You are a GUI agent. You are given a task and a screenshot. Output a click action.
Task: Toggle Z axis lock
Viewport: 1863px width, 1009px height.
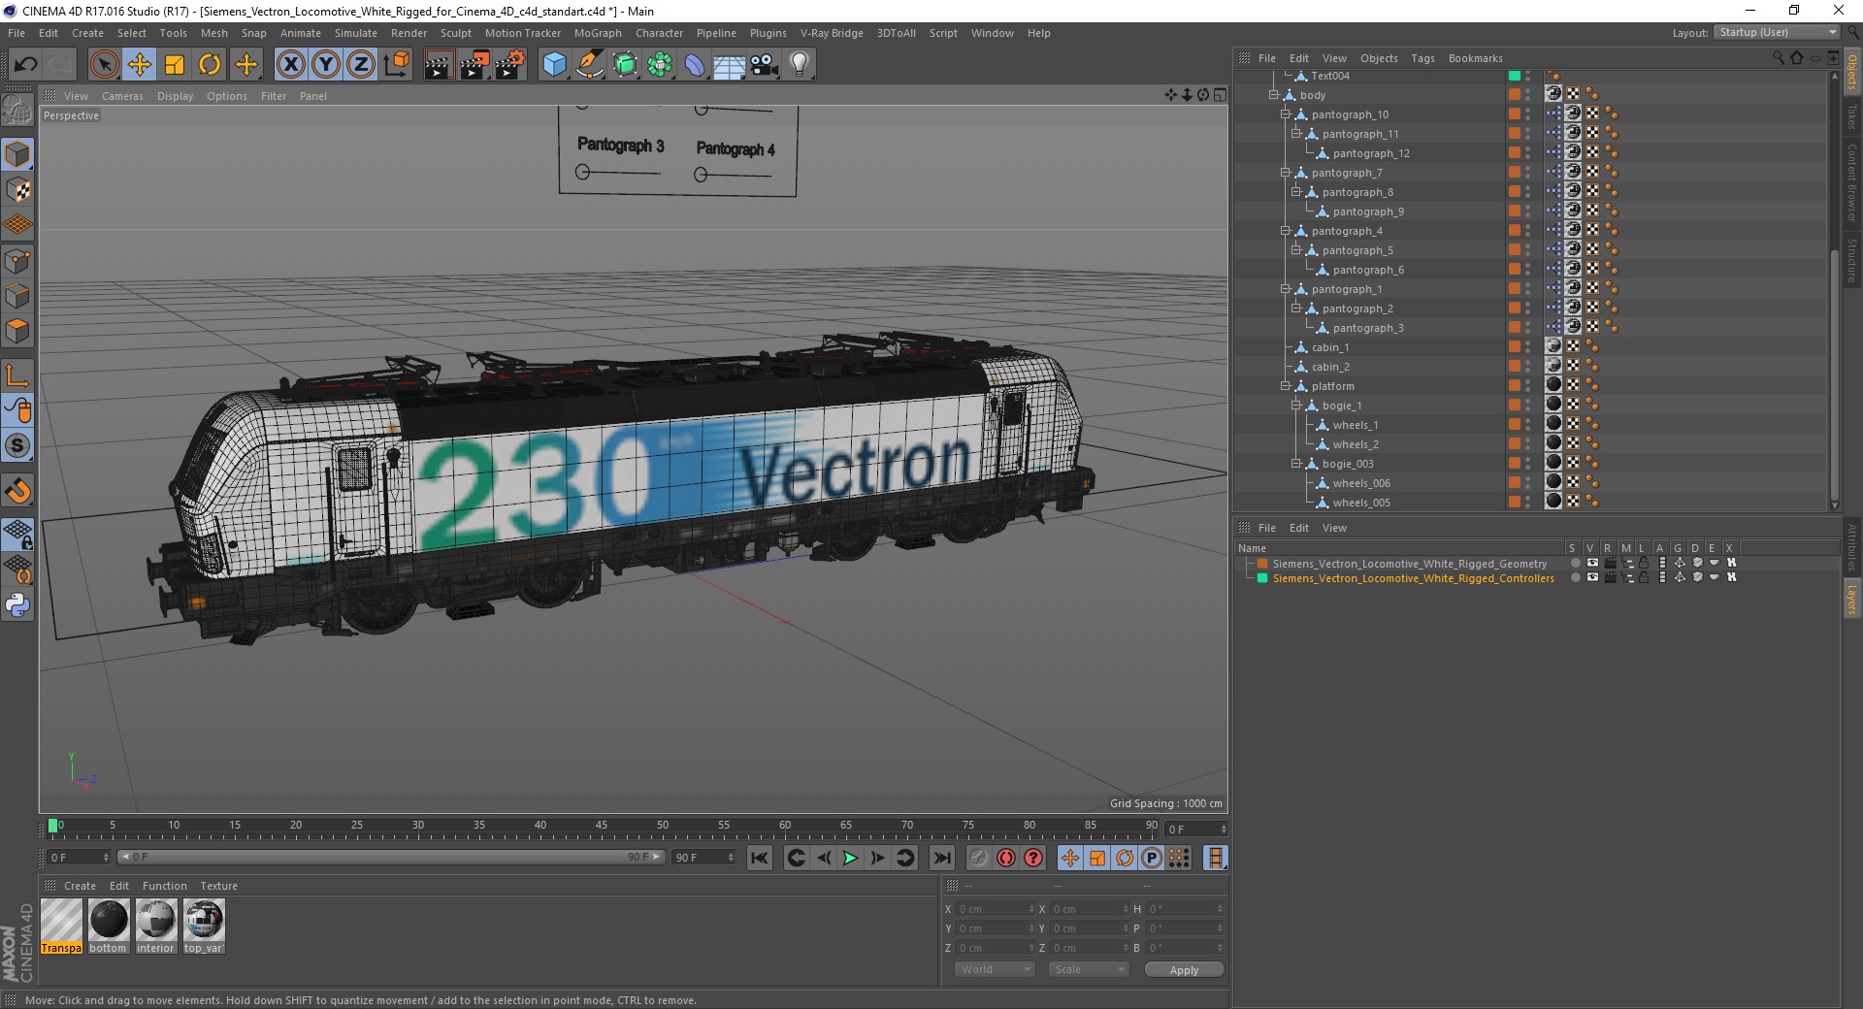pos(361,65)
